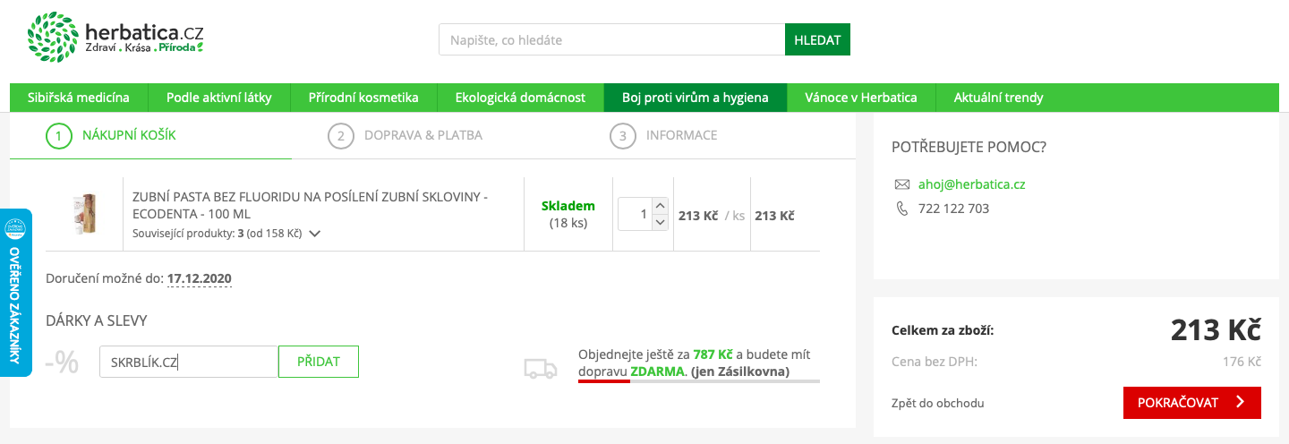Click the search input field
Image resolution: width=1289 pixels, height=444 pixels.
click(x=611, y=40)
